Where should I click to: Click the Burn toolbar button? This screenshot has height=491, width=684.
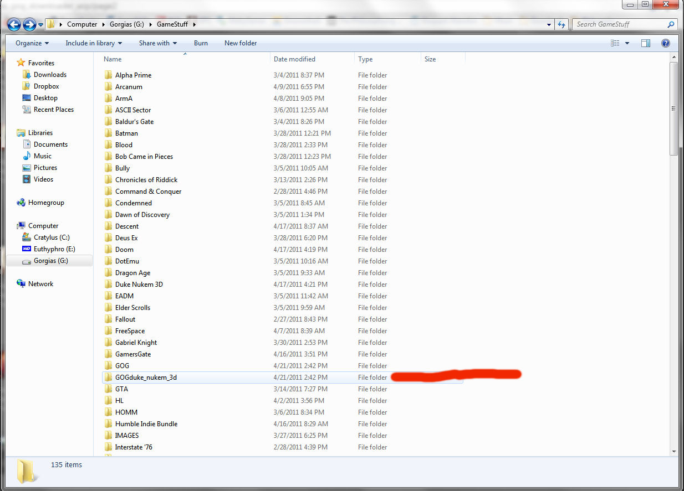coord(201,43)
